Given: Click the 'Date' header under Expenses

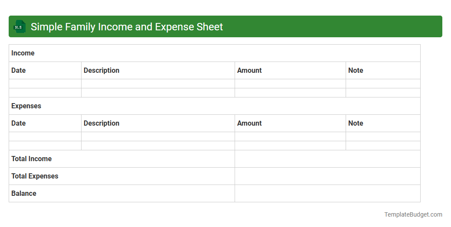Looking at the screenshot, I should [x=45, y=123].
